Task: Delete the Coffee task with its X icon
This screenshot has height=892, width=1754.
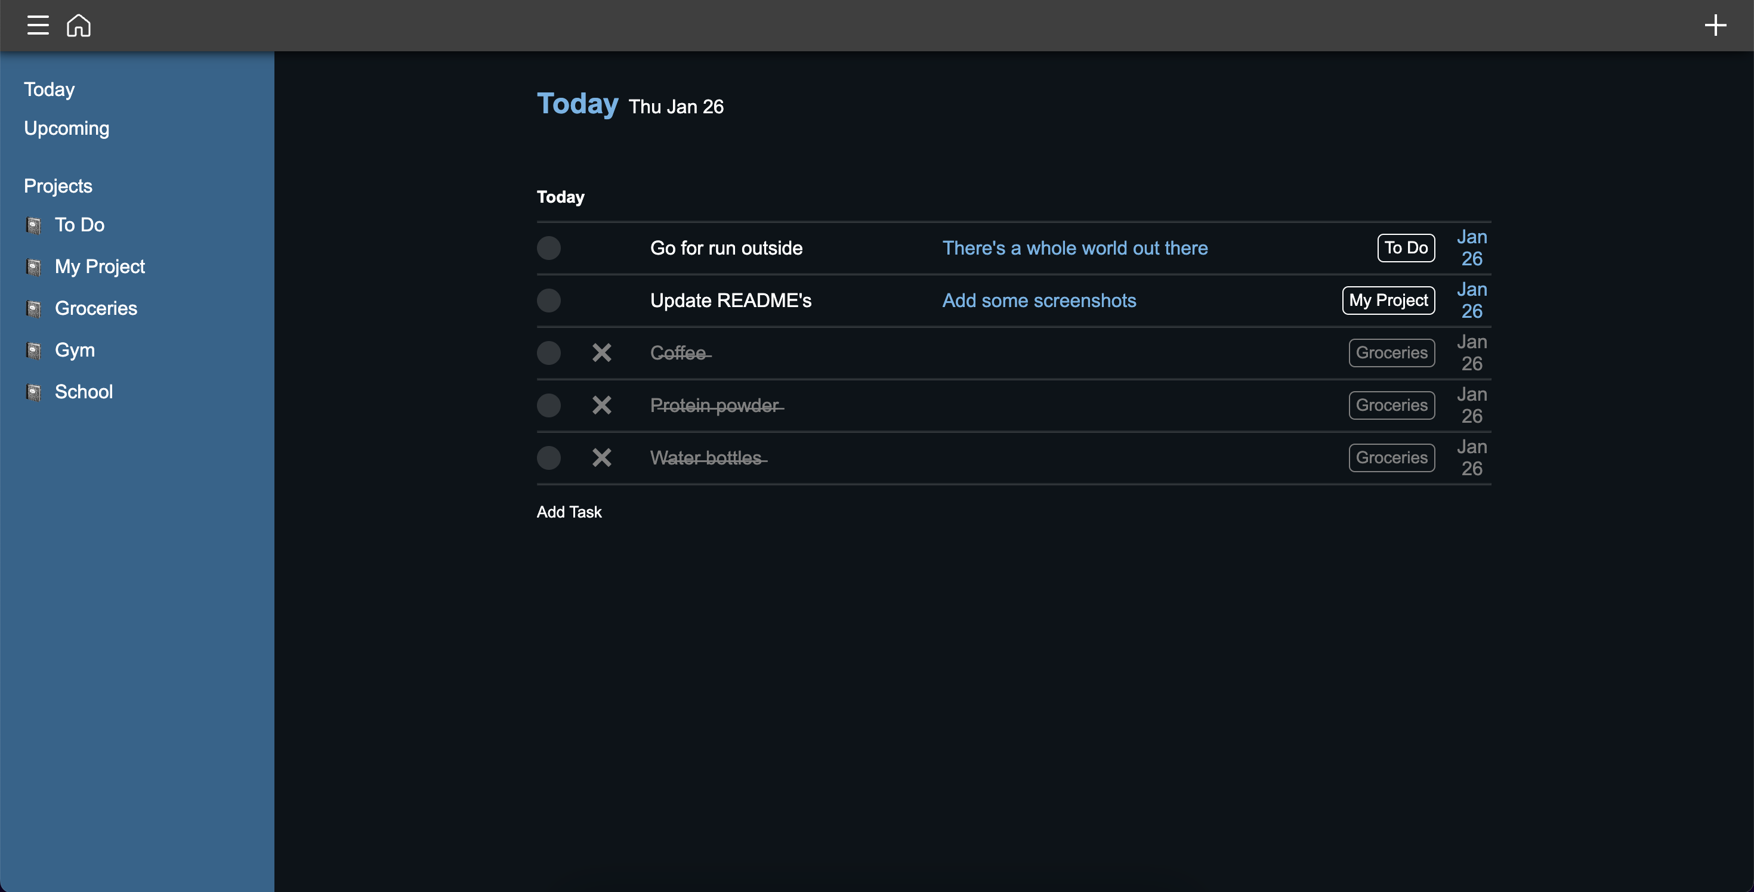Action: coord(602,353)
